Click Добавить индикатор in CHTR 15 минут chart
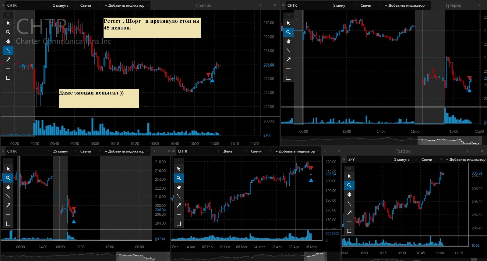 126,151
